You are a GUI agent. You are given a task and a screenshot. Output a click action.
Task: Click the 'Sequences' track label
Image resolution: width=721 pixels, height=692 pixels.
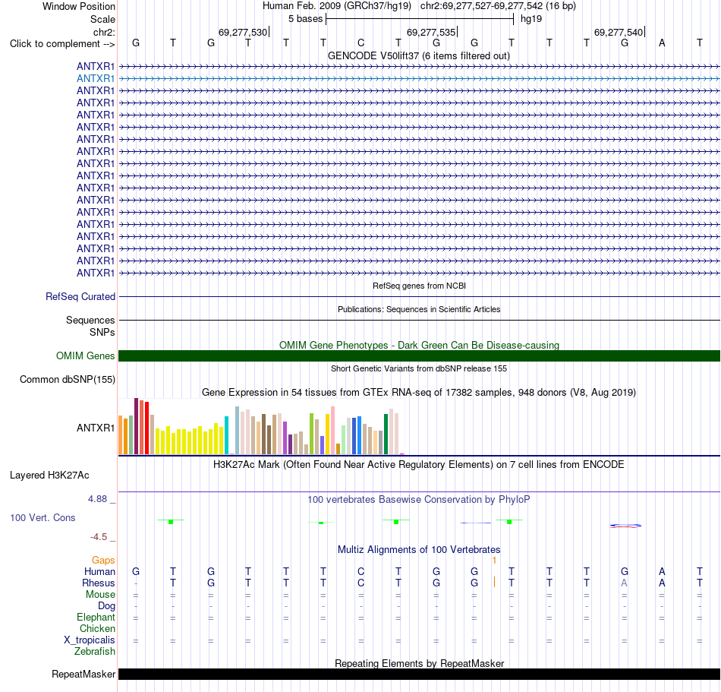tap(90, 321)
